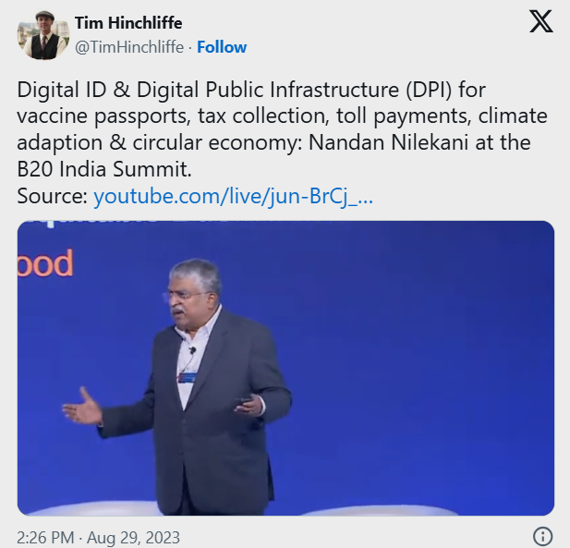This screenshot has height=548, width=570.
Task: Play the Nandan Nilekani video
Action: pos(285,368)
